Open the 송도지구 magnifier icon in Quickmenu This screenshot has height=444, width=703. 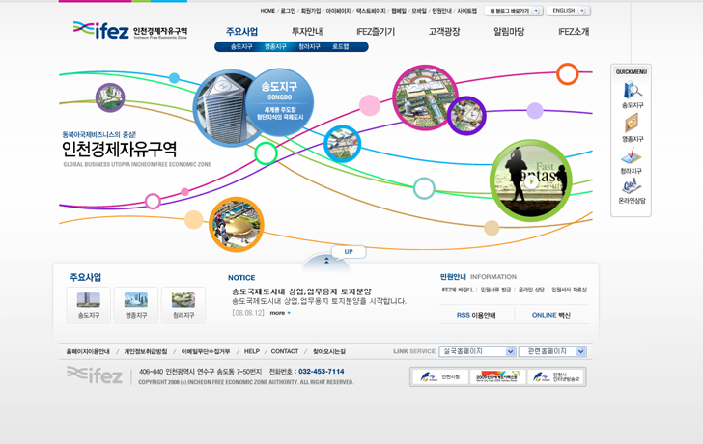coord(633,90)
